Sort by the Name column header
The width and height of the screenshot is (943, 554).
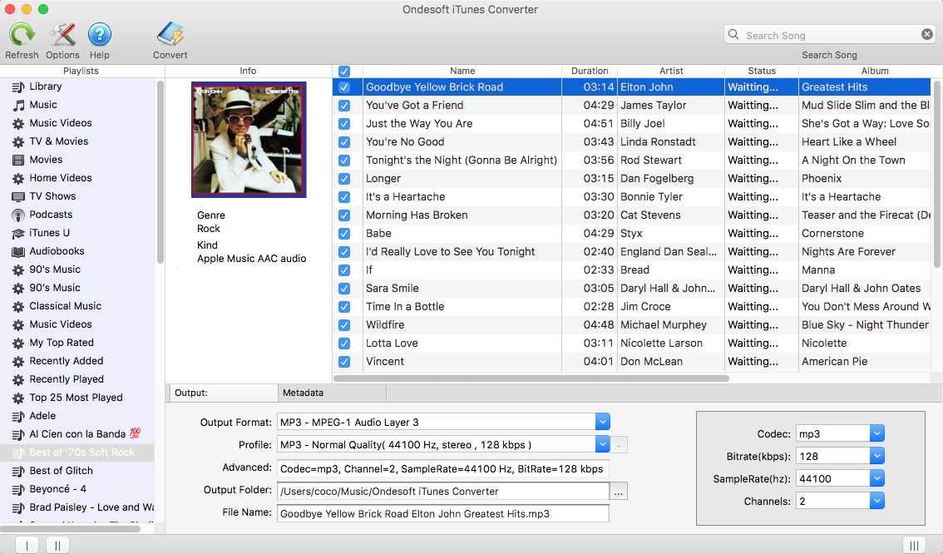462,71
